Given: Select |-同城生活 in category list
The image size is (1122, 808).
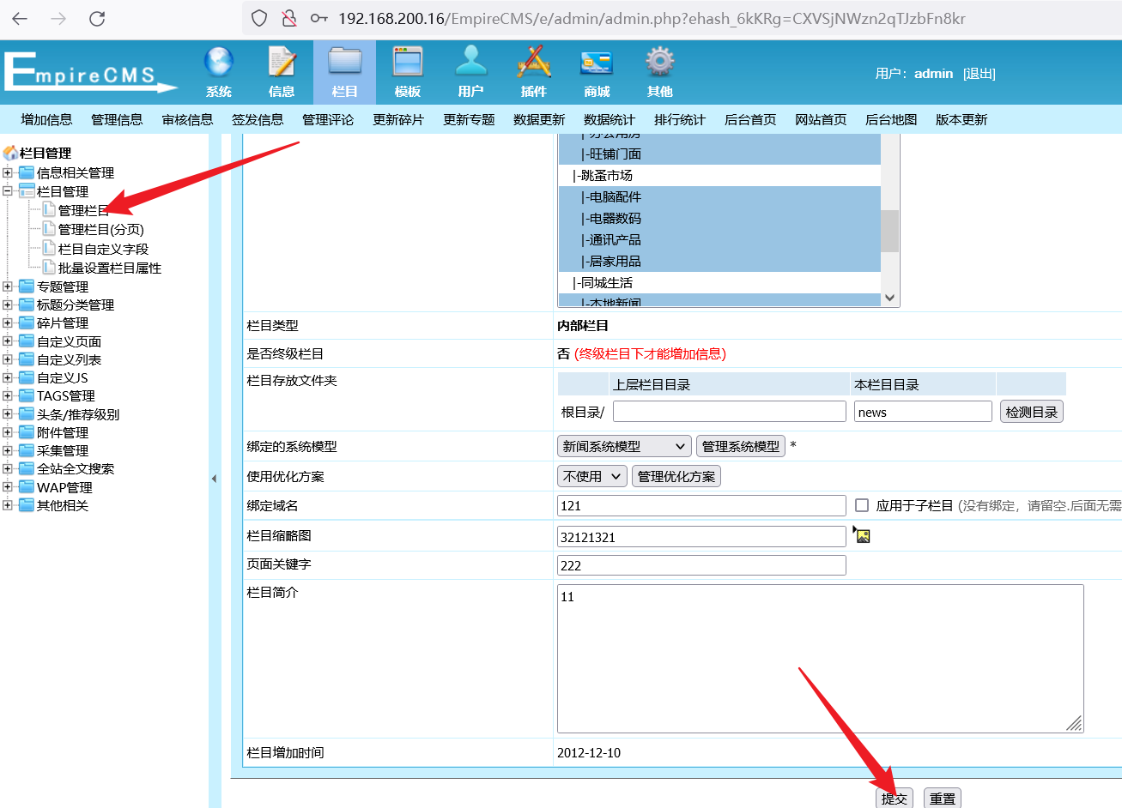Looking at the screenshot, I should tap(719, 282).
